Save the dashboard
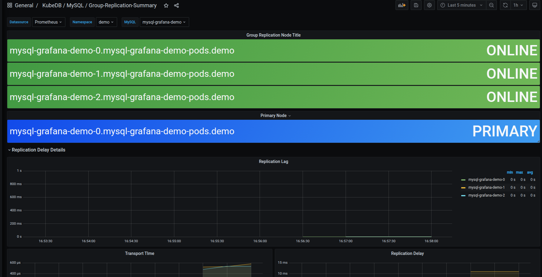Viewport: 542px width, 277px height. pyautogui.click(x=416, y=5)
